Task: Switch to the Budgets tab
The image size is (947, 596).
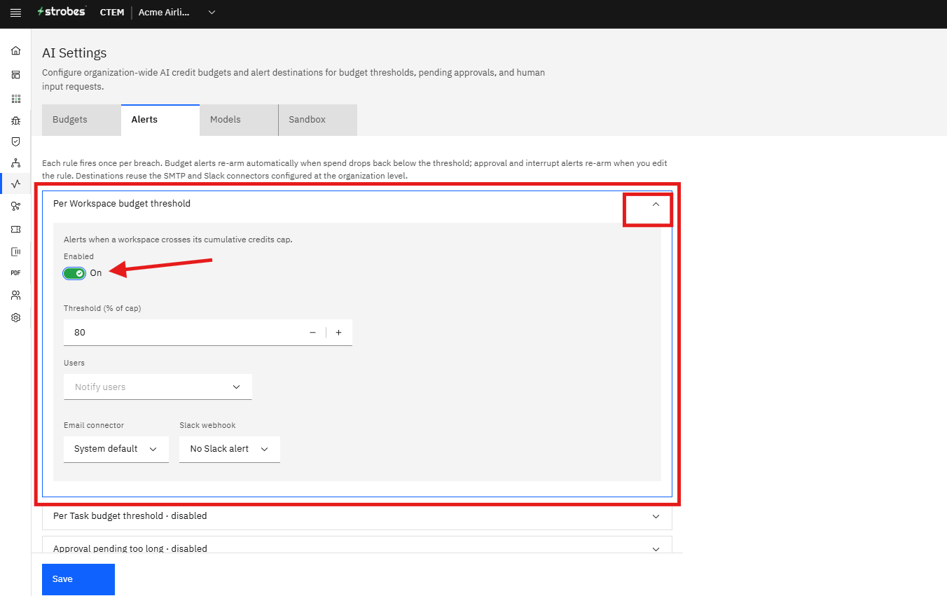Action: click(x=81, y=120)
